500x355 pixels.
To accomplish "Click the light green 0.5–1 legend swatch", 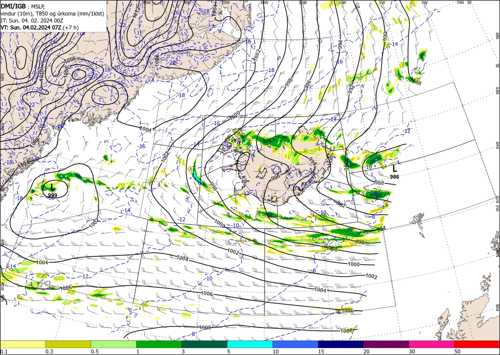I will (113, 344).
